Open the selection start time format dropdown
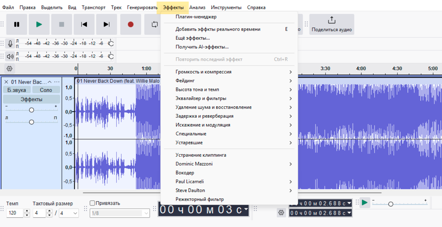The image size is (442, 227). [x=349, y=203]
